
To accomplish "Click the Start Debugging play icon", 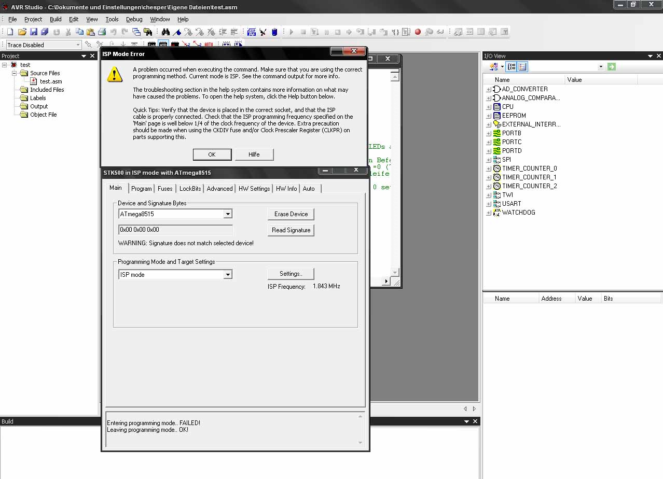I will click(292, 32).
